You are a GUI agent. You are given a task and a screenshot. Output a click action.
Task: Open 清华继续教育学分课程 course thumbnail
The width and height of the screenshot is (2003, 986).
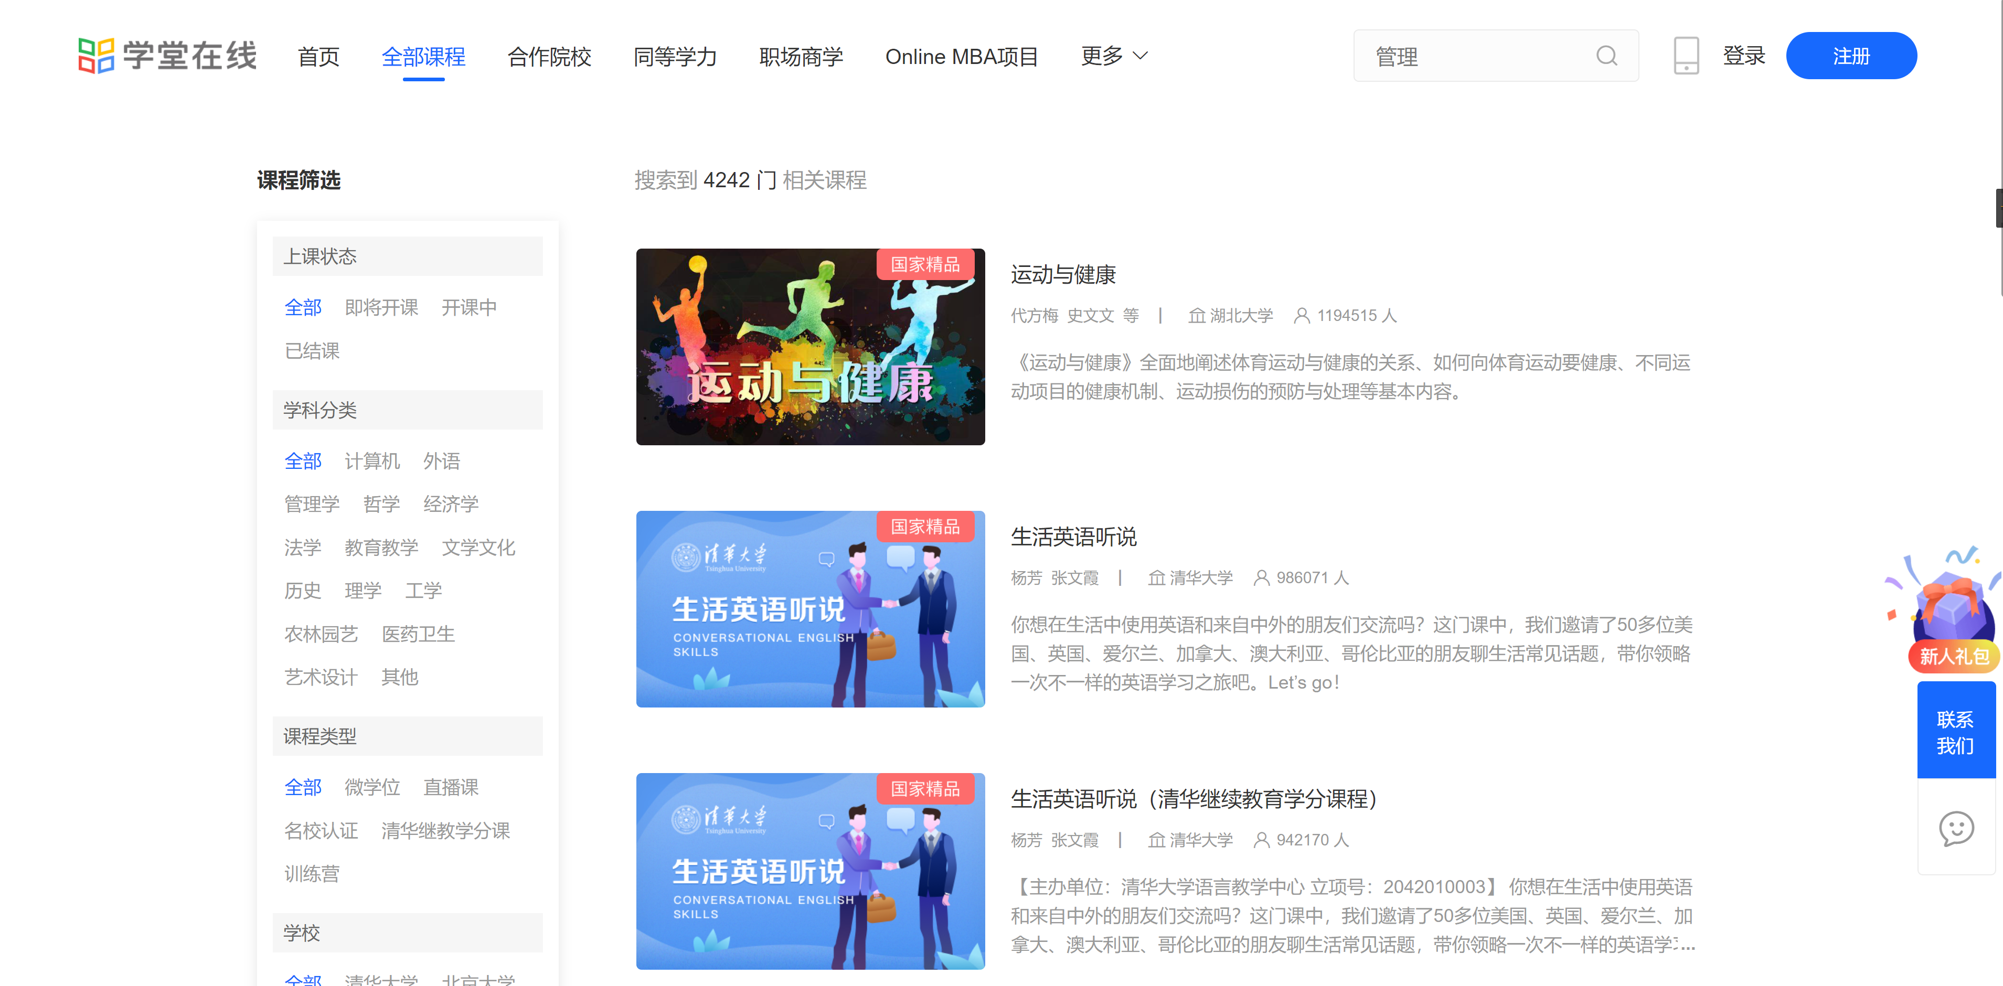tap(810, 871)
